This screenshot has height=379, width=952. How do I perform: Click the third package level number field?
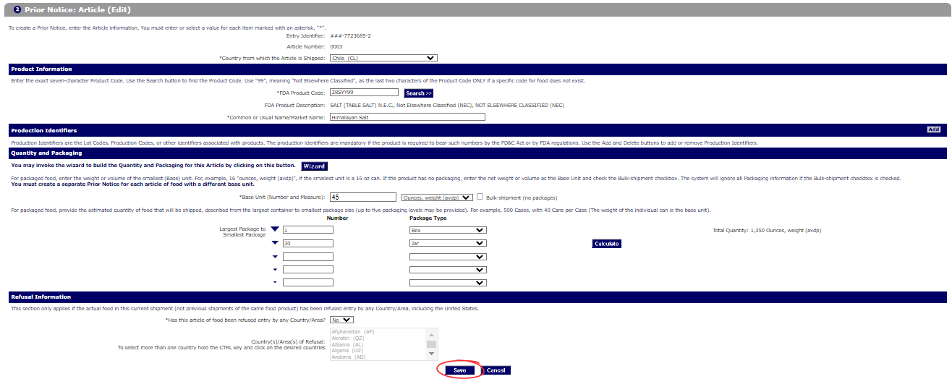(x=308, y=257)
